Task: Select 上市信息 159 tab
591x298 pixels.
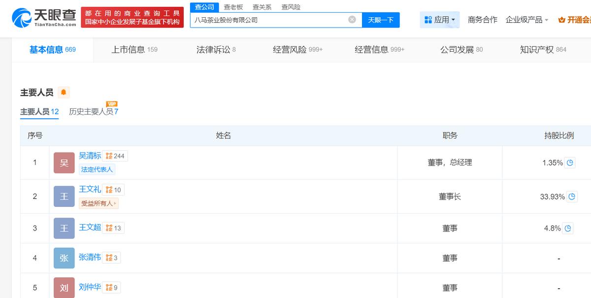Action: tap(134, 49)
